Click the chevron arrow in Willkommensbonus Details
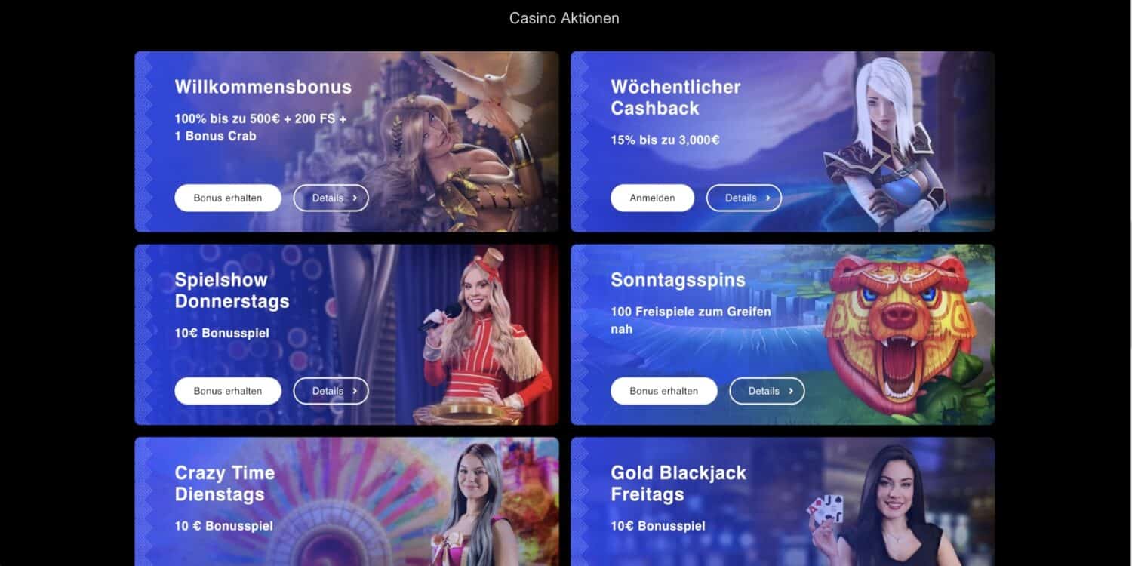Viewport: 1132px width, 566px height. point(355,198)
